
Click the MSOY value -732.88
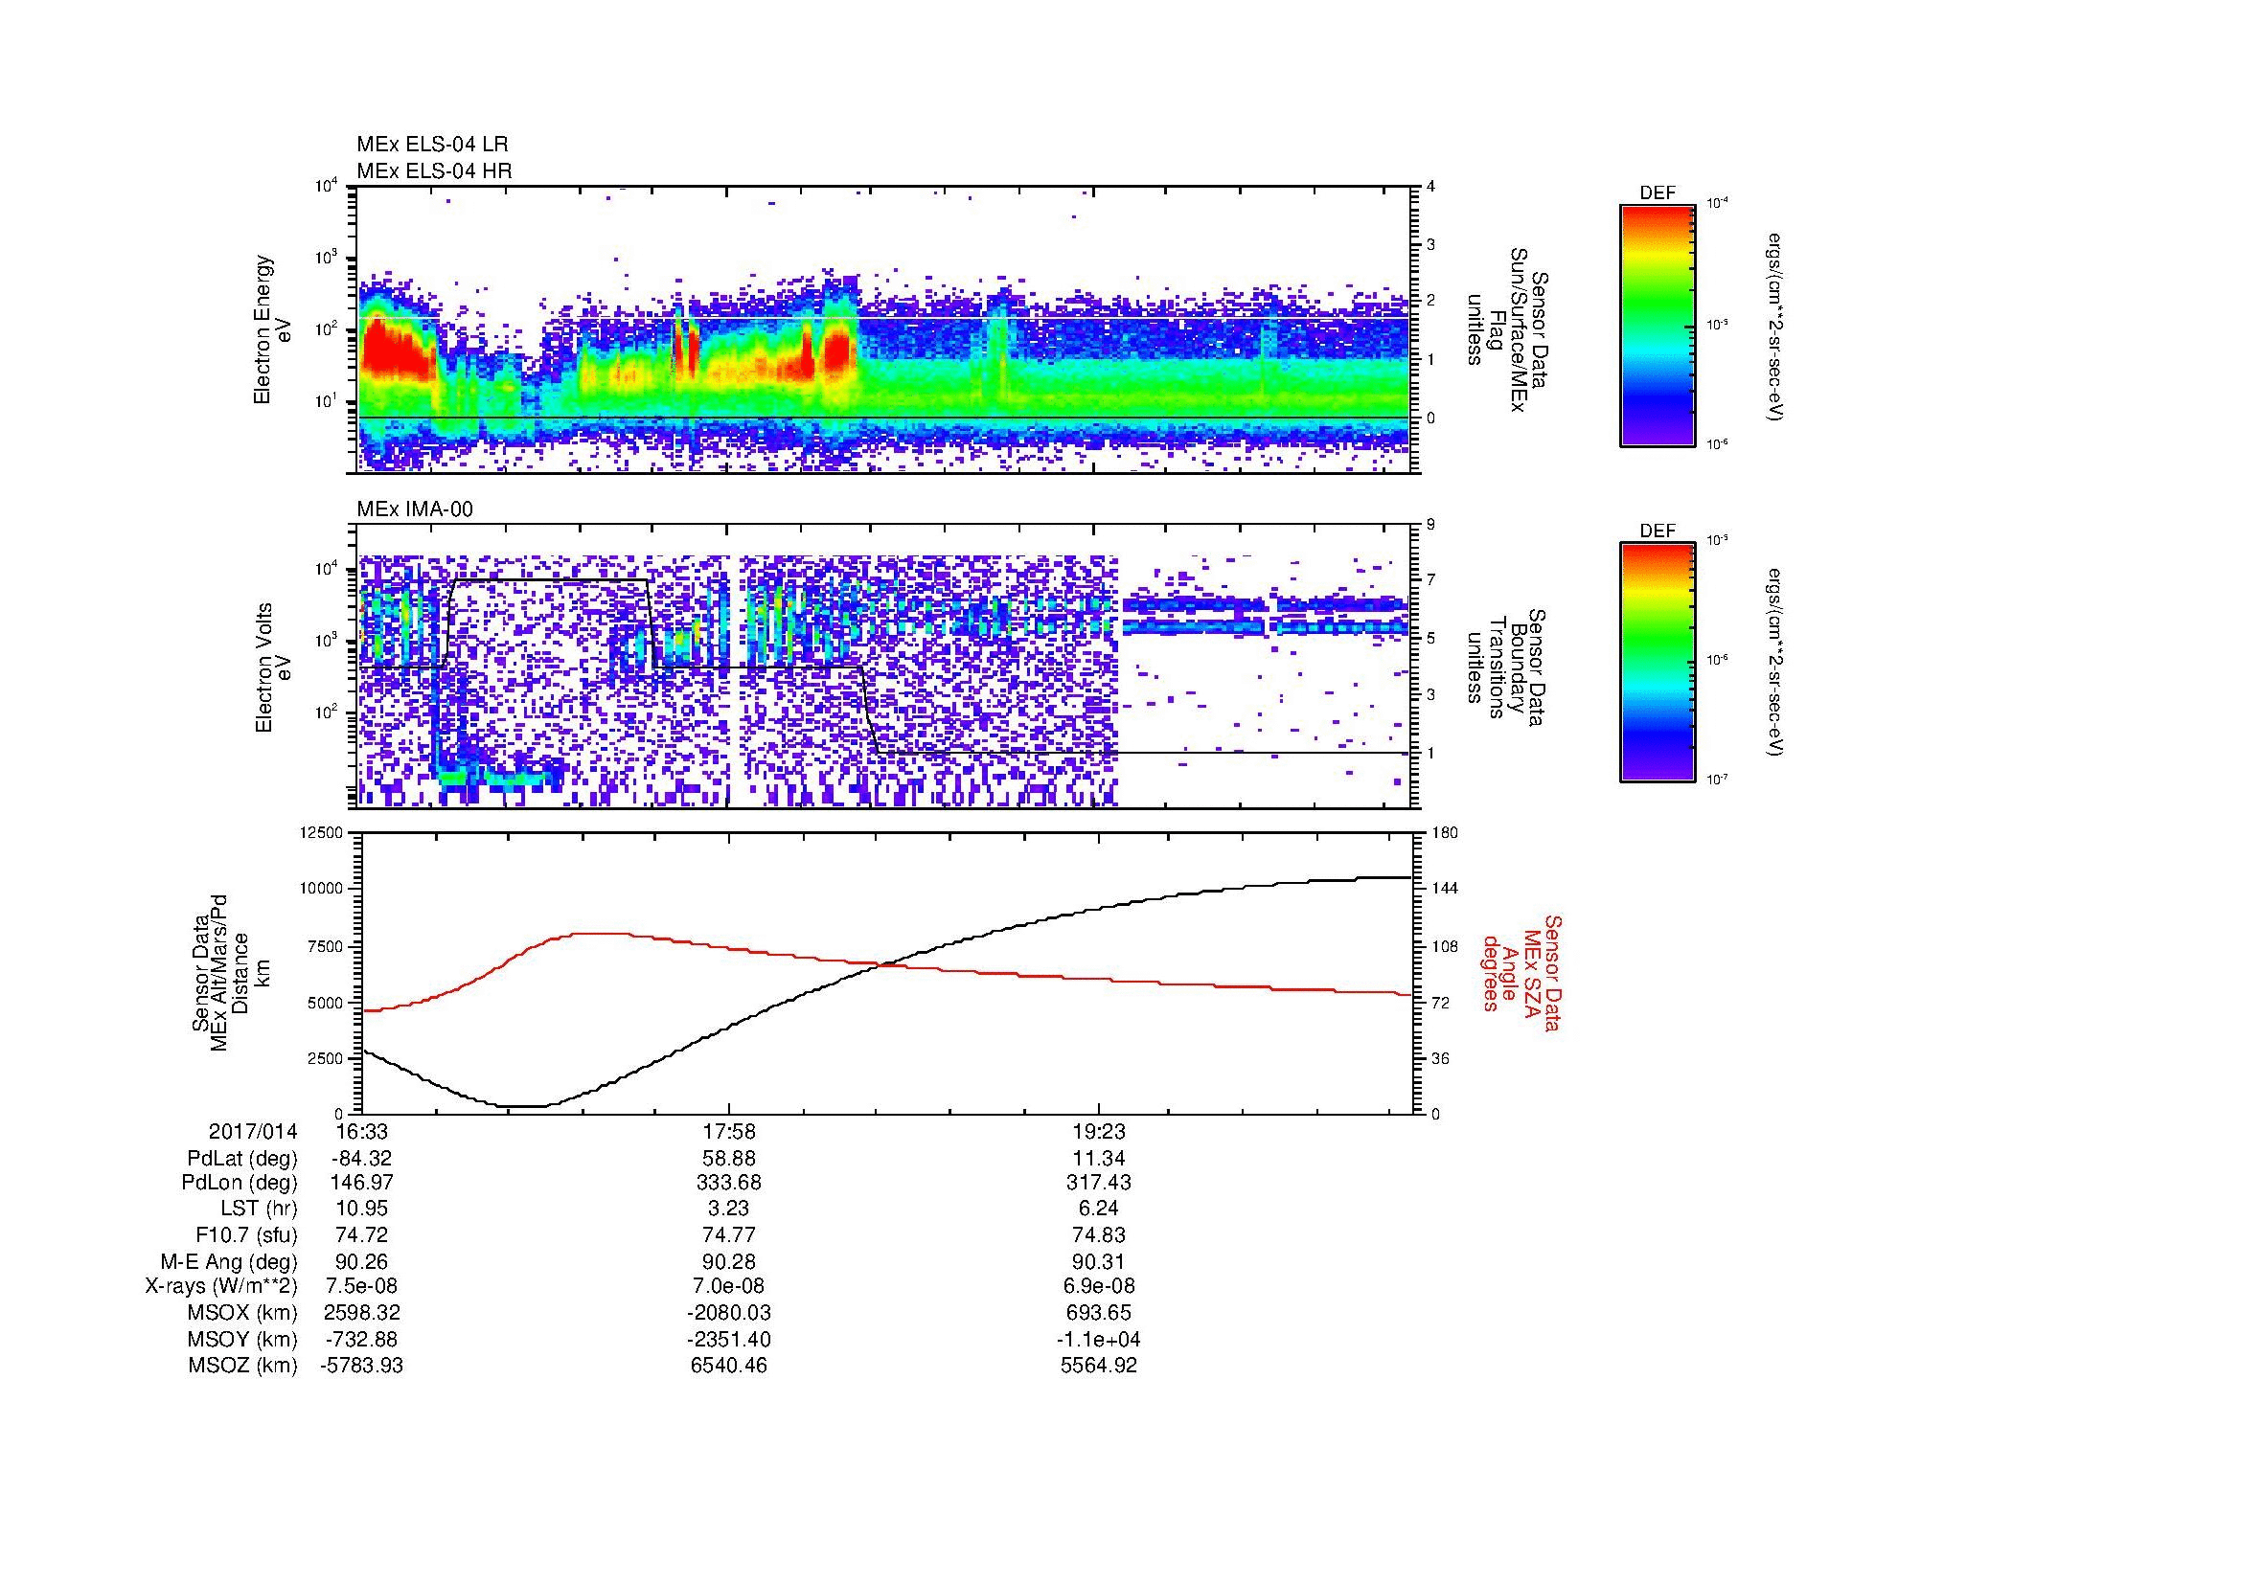point(361,1339)
